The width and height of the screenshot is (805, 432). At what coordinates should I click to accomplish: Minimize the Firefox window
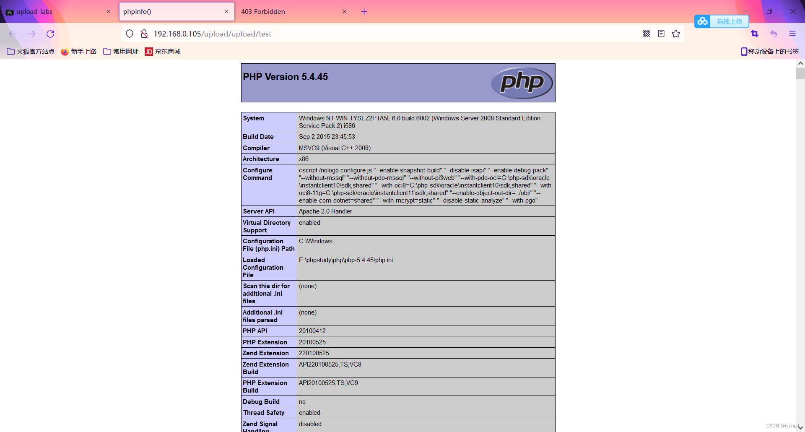[745, 11]
